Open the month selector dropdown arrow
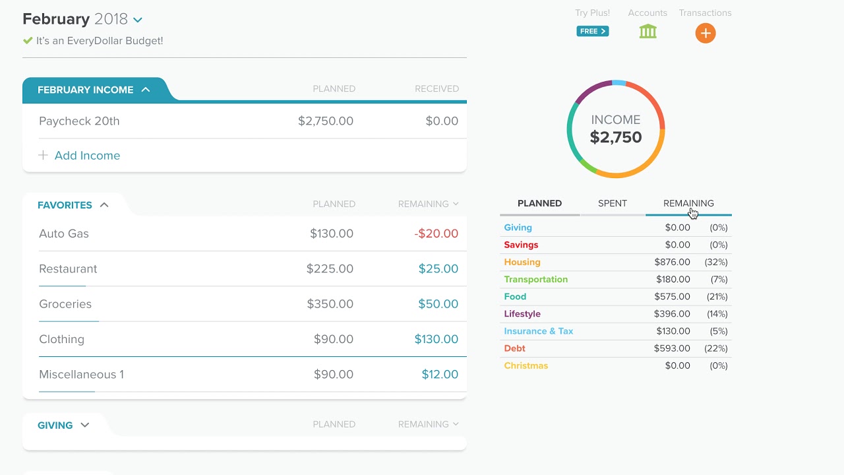 click(137, 20)
